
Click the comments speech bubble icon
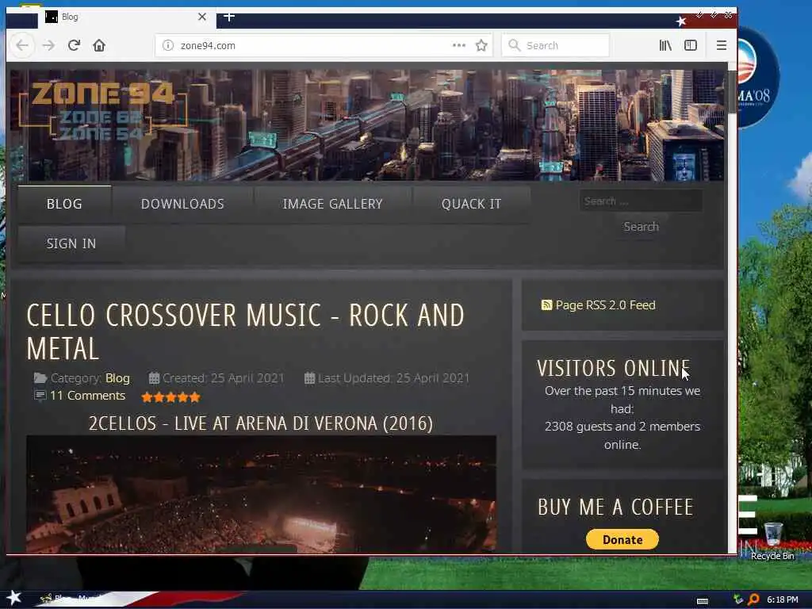[40, 396]
